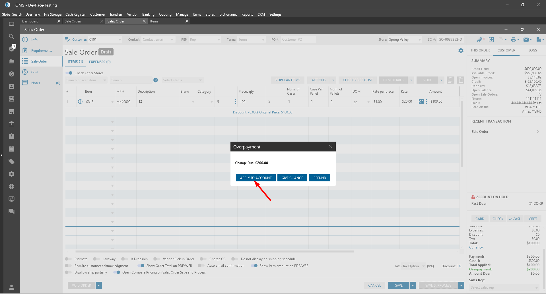Open the chat bubbles sidebar icon
Viewport: 546px width, 294px height.
[11, 212]
